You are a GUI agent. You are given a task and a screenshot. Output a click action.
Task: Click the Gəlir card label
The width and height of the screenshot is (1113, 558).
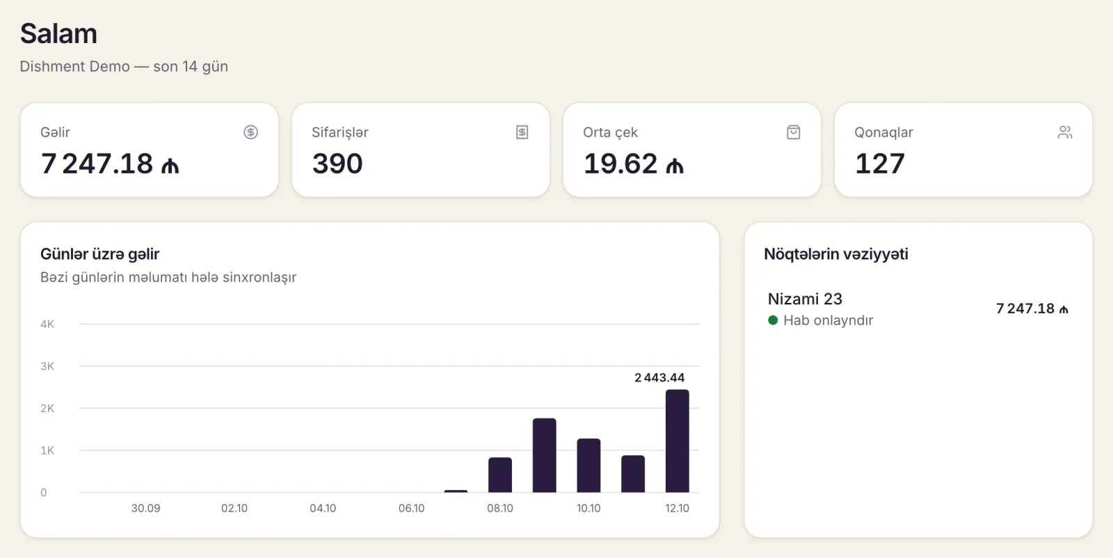(x=55, y=133)
